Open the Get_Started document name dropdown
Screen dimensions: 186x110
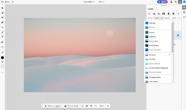click(x=89, y=2)
